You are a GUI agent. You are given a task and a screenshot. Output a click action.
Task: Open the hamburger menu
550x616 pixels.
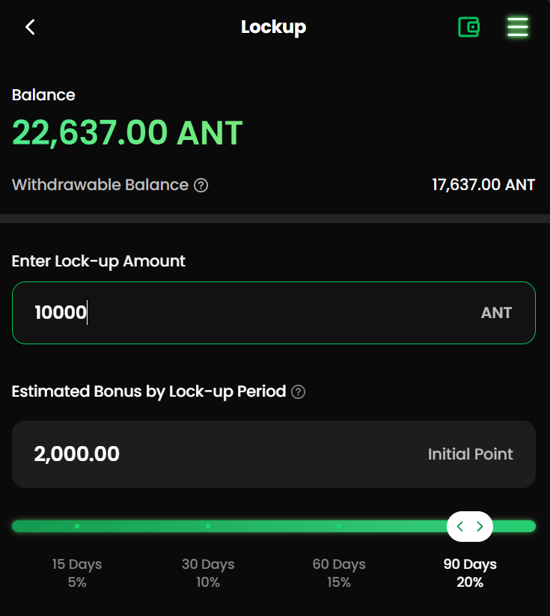pyautogui.click(x=518, y=28)
